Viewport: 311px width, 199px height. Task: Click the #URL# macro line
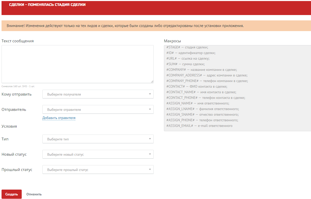tap(188, 58)
